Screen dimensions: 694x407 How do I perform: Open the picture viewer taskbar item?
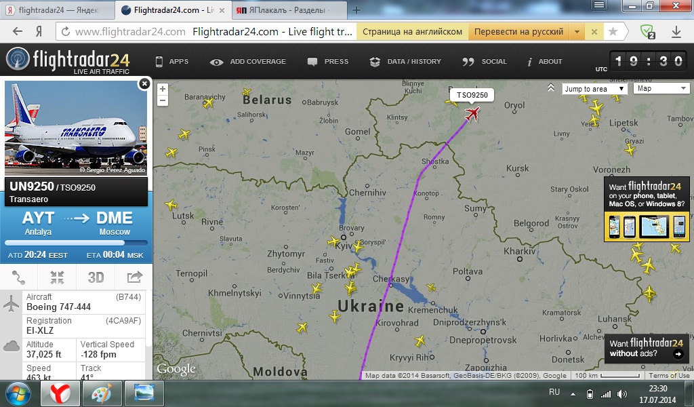point(144,393)
